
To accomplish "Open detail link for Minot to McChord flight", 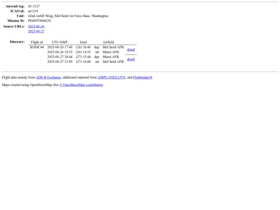I will 131,59.
